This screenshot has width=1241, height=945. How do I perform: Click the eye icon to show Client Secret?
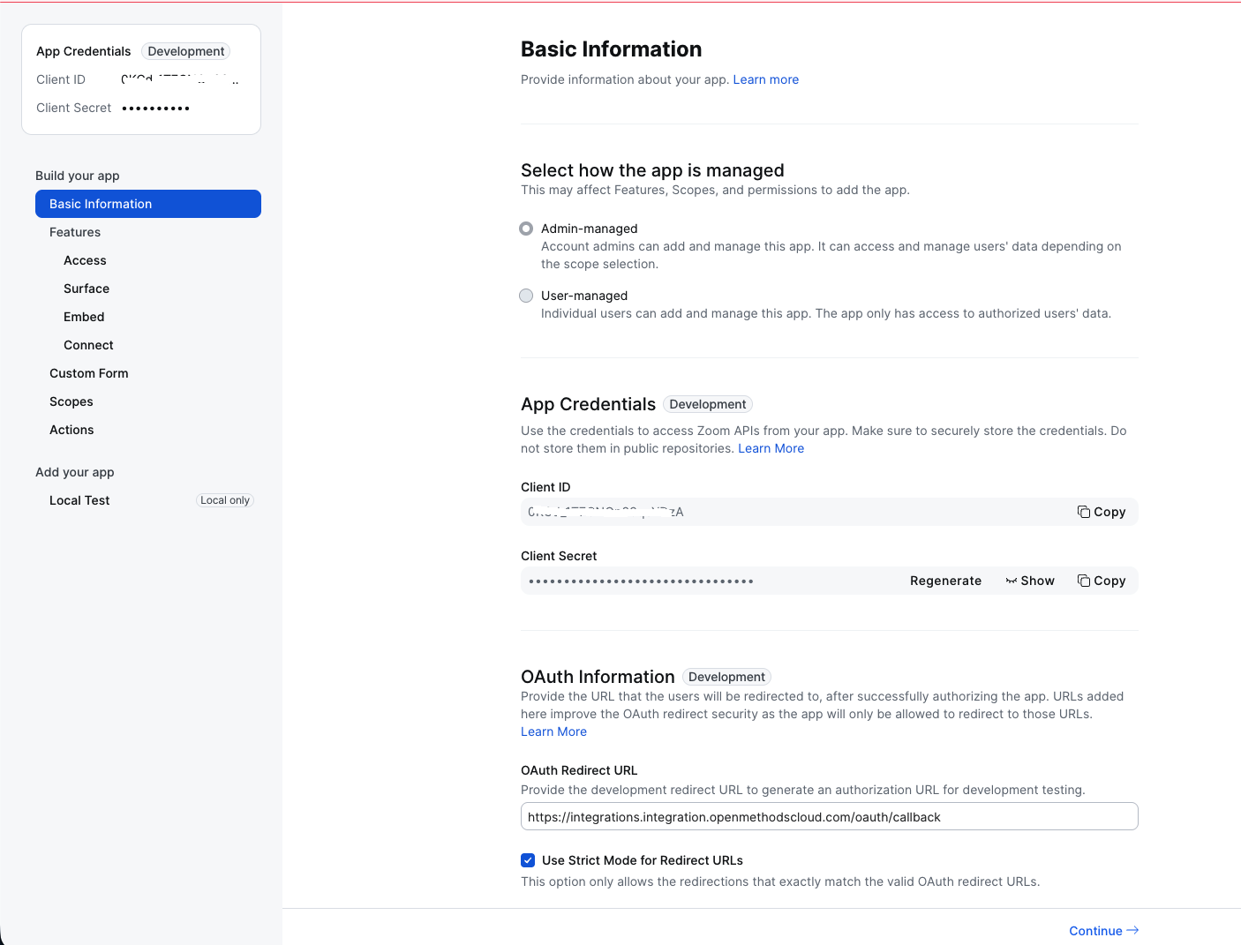[x=1012, y=581]
